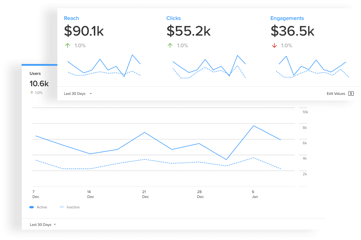
Task: Select the Engagements metric heading
Action: pyautogui.click(x=287, y=18)
